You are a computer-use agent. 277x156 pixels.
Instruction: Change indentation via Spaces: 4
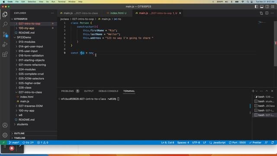(x=183, y=143)
